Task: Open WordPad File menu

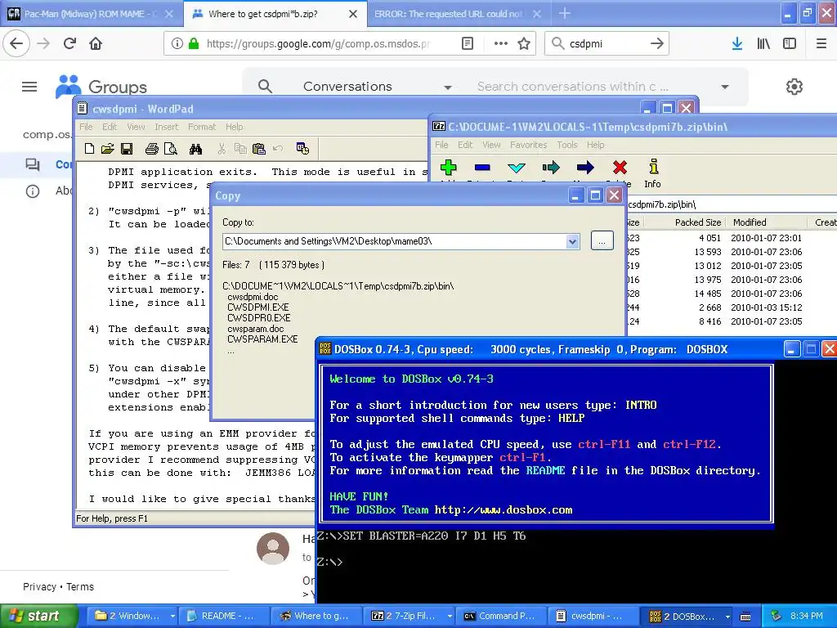Action: pyautogui.click(x=86, y=127)
